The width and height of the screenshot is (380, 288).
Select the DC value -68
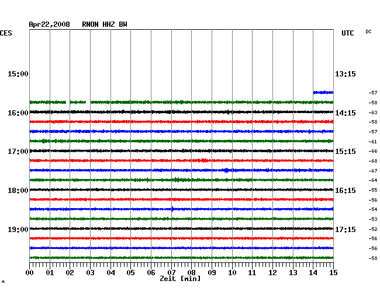pyautogui.click(x=373, y=161)
